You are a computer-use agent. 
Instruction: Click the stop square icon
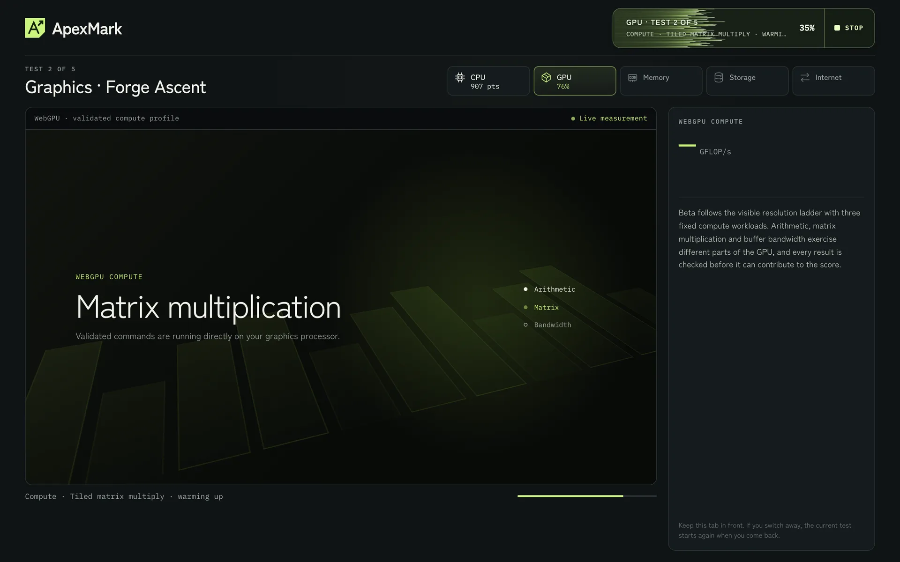coord(837,28)
